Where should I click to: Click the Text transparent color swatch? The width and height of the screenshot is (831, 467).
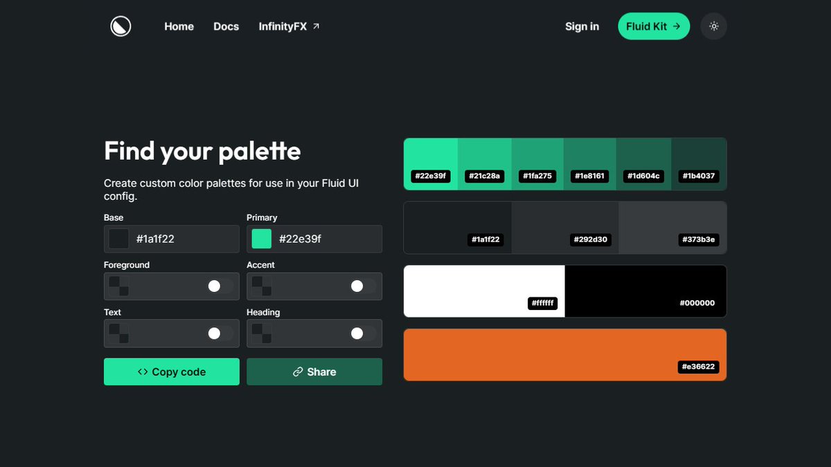(x=119, y=333)
